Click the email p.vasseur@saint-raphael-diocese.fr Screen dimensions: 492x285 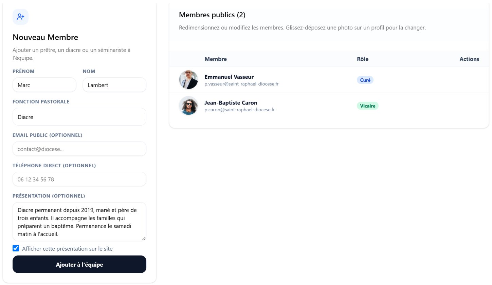tap(241, 84)
